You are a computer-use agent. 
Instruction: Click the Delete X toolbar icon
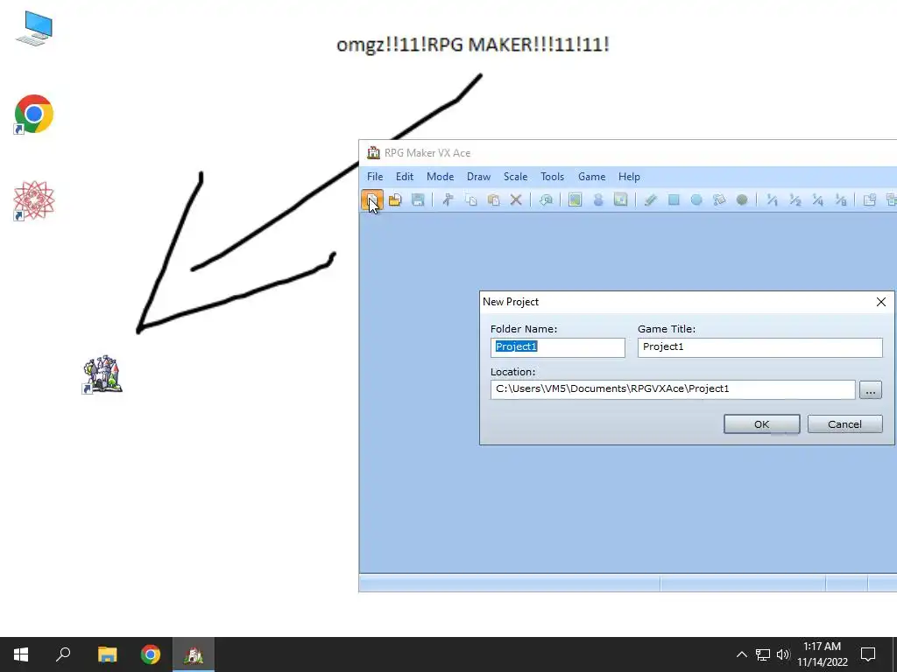[516, 199]
